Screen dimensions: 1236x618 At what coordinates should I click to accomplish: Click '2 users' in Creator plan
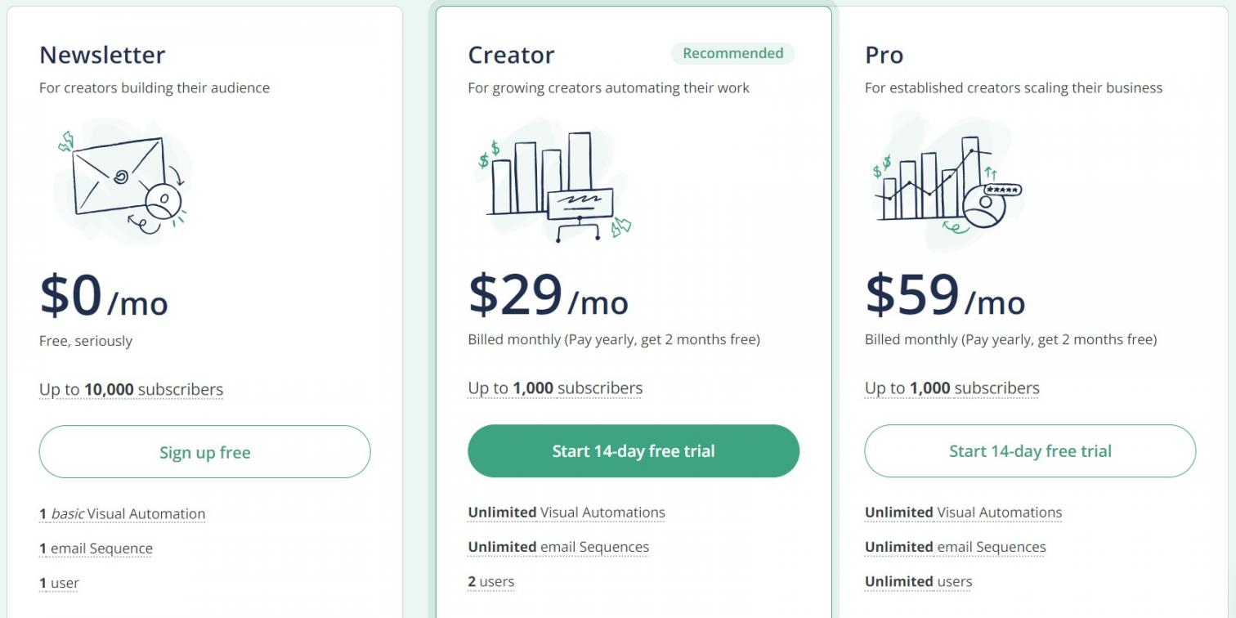tap(490, 582)
